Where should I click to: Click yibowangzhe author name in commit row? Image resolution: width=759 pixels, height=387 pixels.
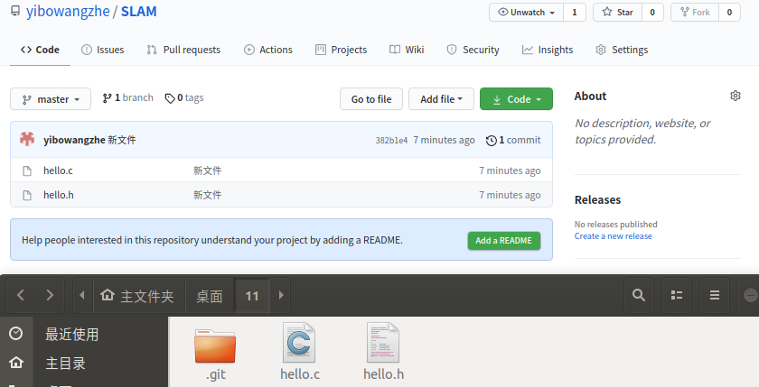pos(74,140)
